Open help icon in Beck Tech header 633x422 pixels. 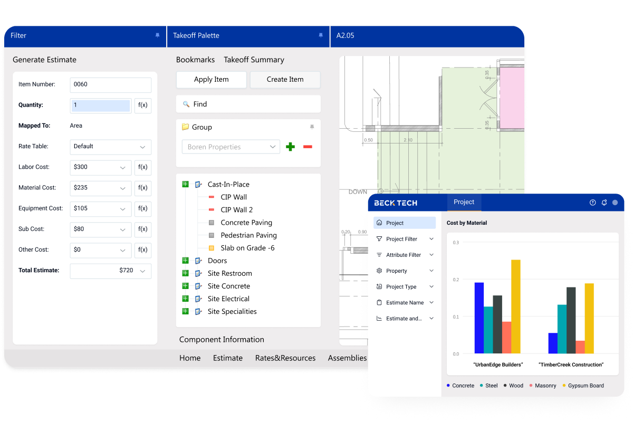click(x=592, y=203)
